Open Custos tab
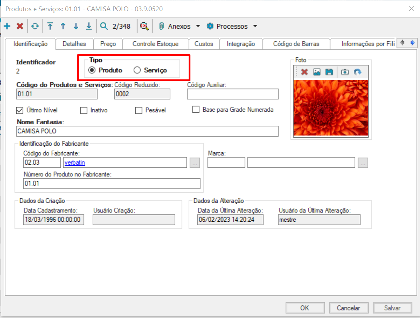The width and height of the screenshot is (420, 318). (x=204, y=44)
